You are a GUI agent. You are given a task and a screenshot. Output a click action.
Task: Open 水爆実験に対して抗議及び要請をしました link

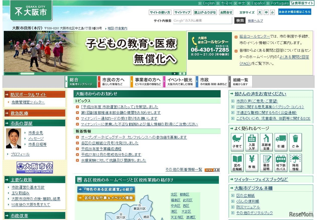[x=113, y=160]
